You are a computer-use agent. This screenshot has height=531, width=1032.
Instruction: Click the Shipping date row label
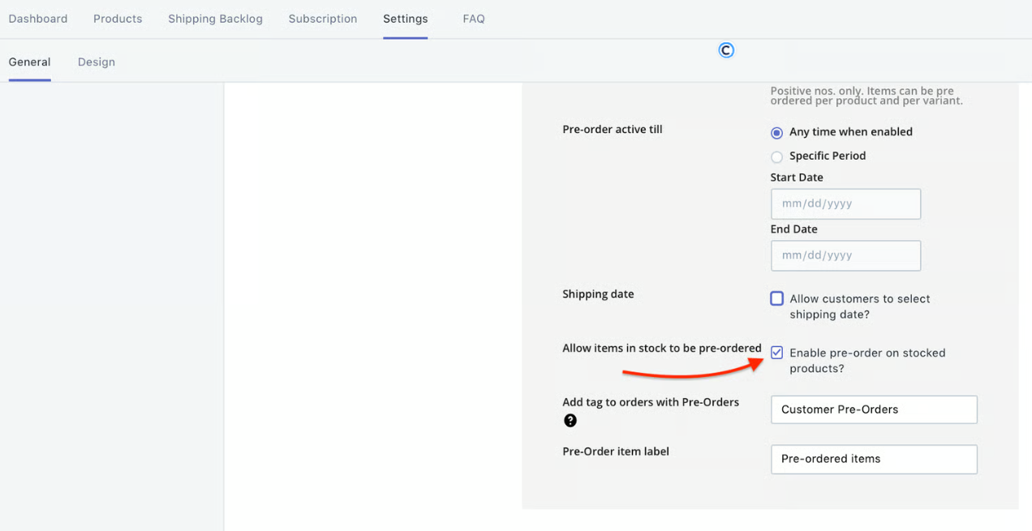point(598,294)
